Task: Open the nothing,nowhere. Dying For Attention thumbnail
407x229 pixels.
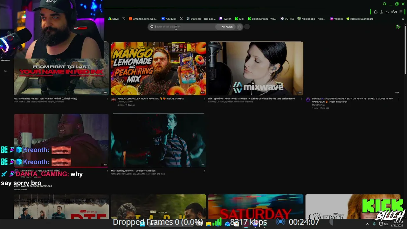Action: pyautogui.click(x=158, y=140)
